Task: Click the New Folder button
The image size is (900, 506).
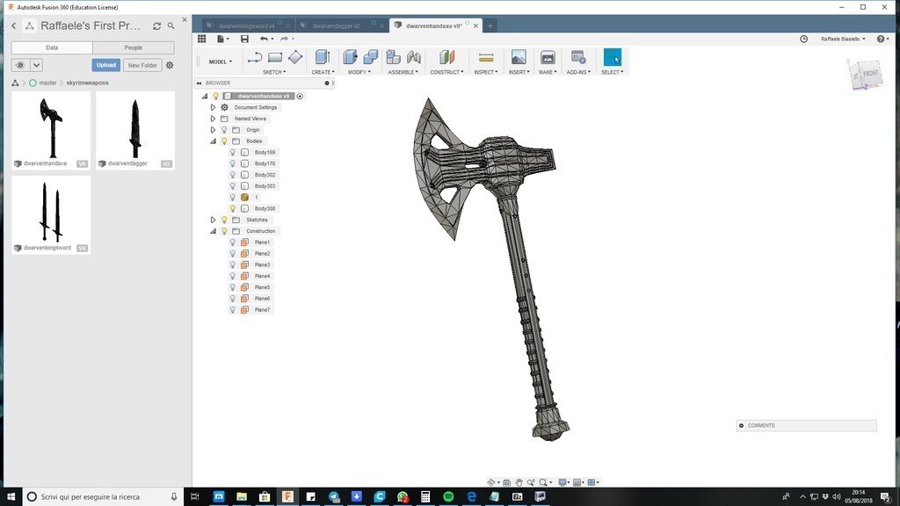Action: (142, 65)
